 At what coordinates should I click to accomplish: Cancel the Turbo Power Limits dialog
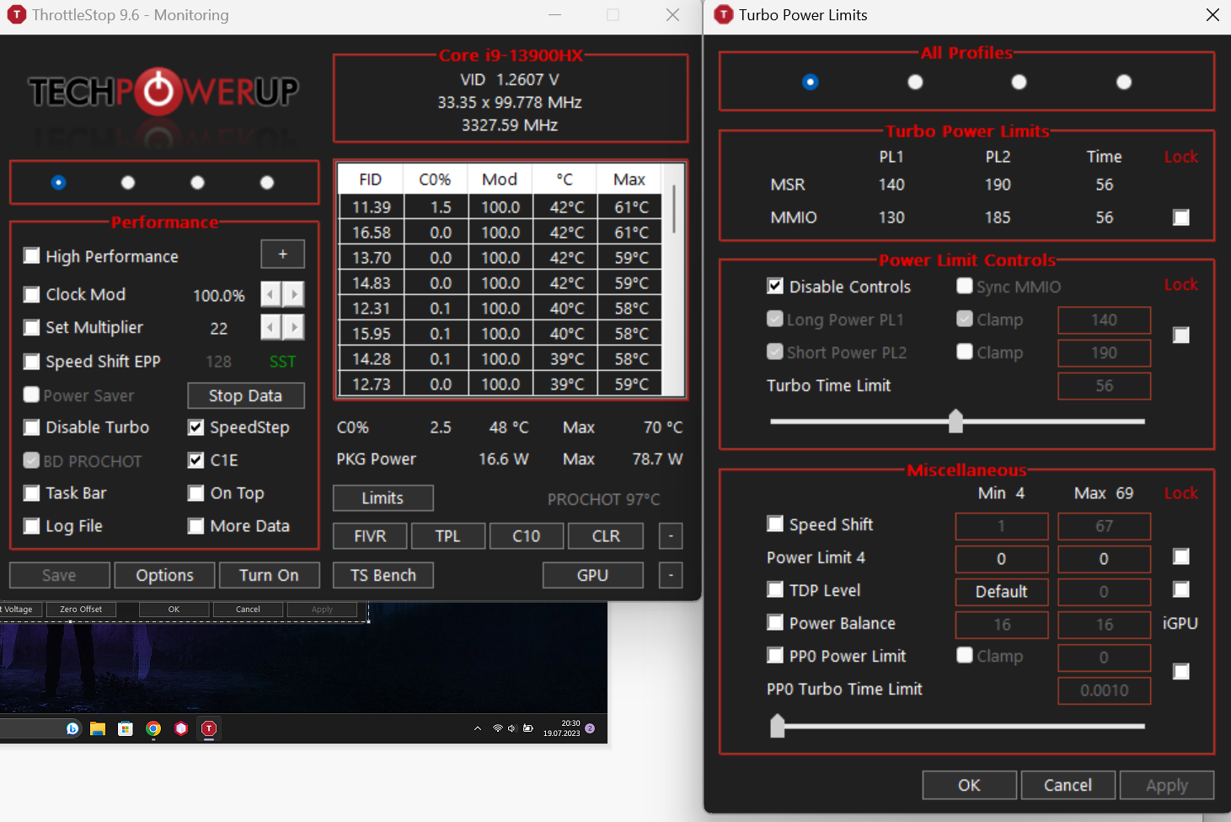1068,785
